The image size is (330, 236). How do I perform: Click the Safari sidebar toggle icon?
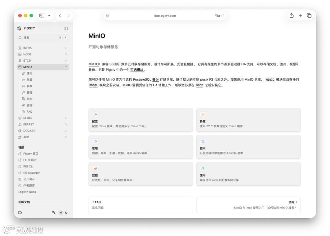(x=42, y=16)
